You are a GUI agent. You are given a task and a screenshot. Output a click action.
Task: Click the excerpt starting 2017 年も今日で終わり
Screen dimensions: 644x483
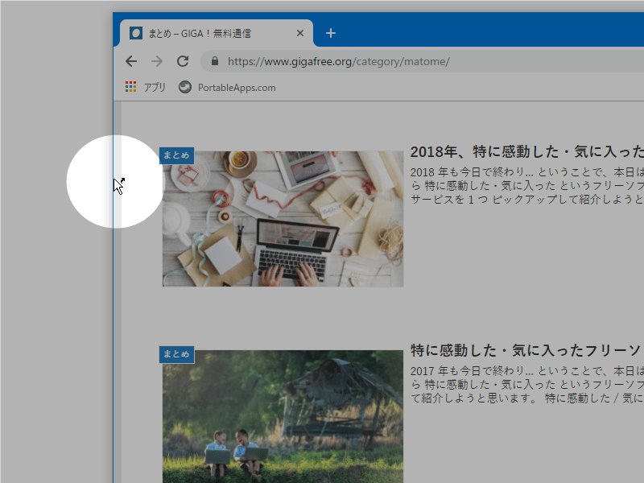point(527,385)
